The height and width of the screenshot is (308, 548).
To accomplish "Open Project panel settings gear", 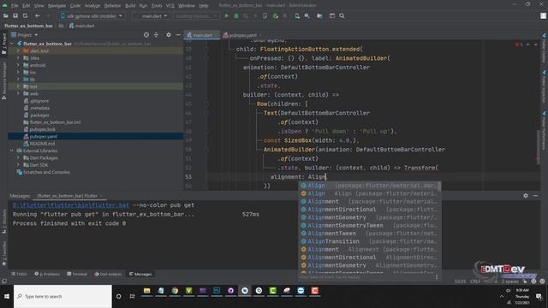I will point(169,35).
